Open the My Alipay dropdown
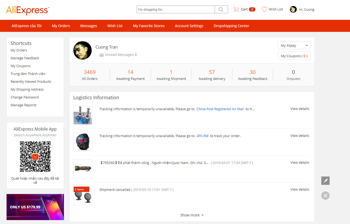Screen dimensions: 350x224 294,45
